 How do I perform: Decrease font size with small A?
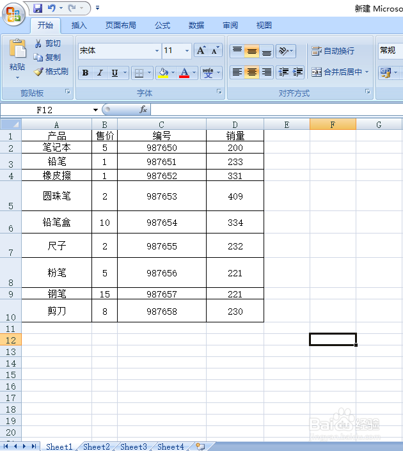click(x=215, y=51)
